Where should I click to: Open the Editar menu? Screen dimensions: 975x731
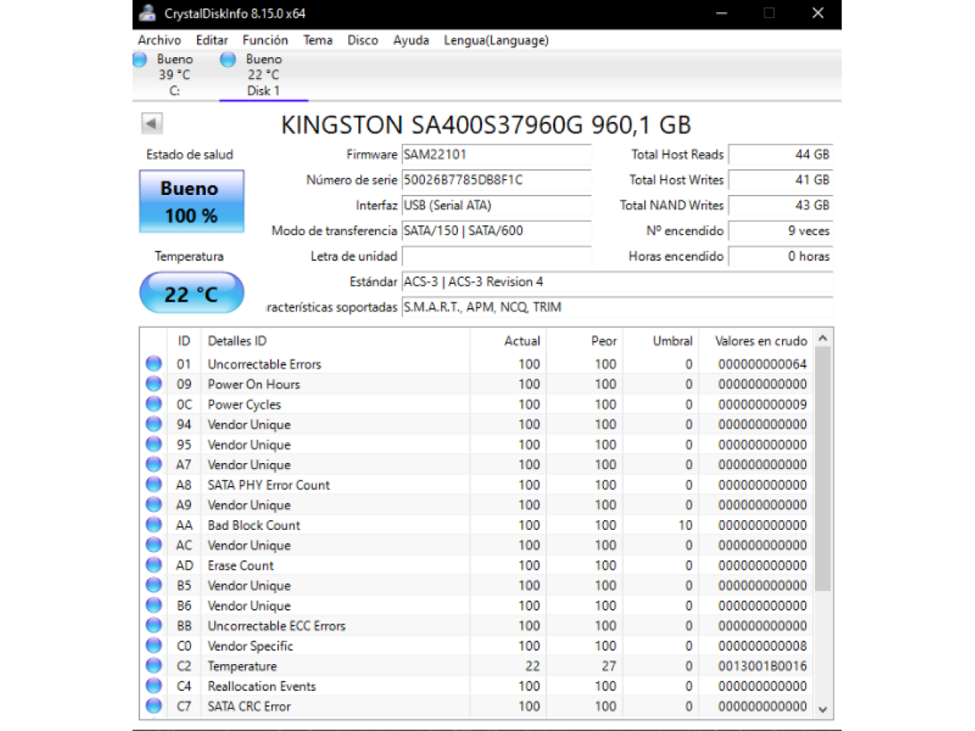(212, 40)
